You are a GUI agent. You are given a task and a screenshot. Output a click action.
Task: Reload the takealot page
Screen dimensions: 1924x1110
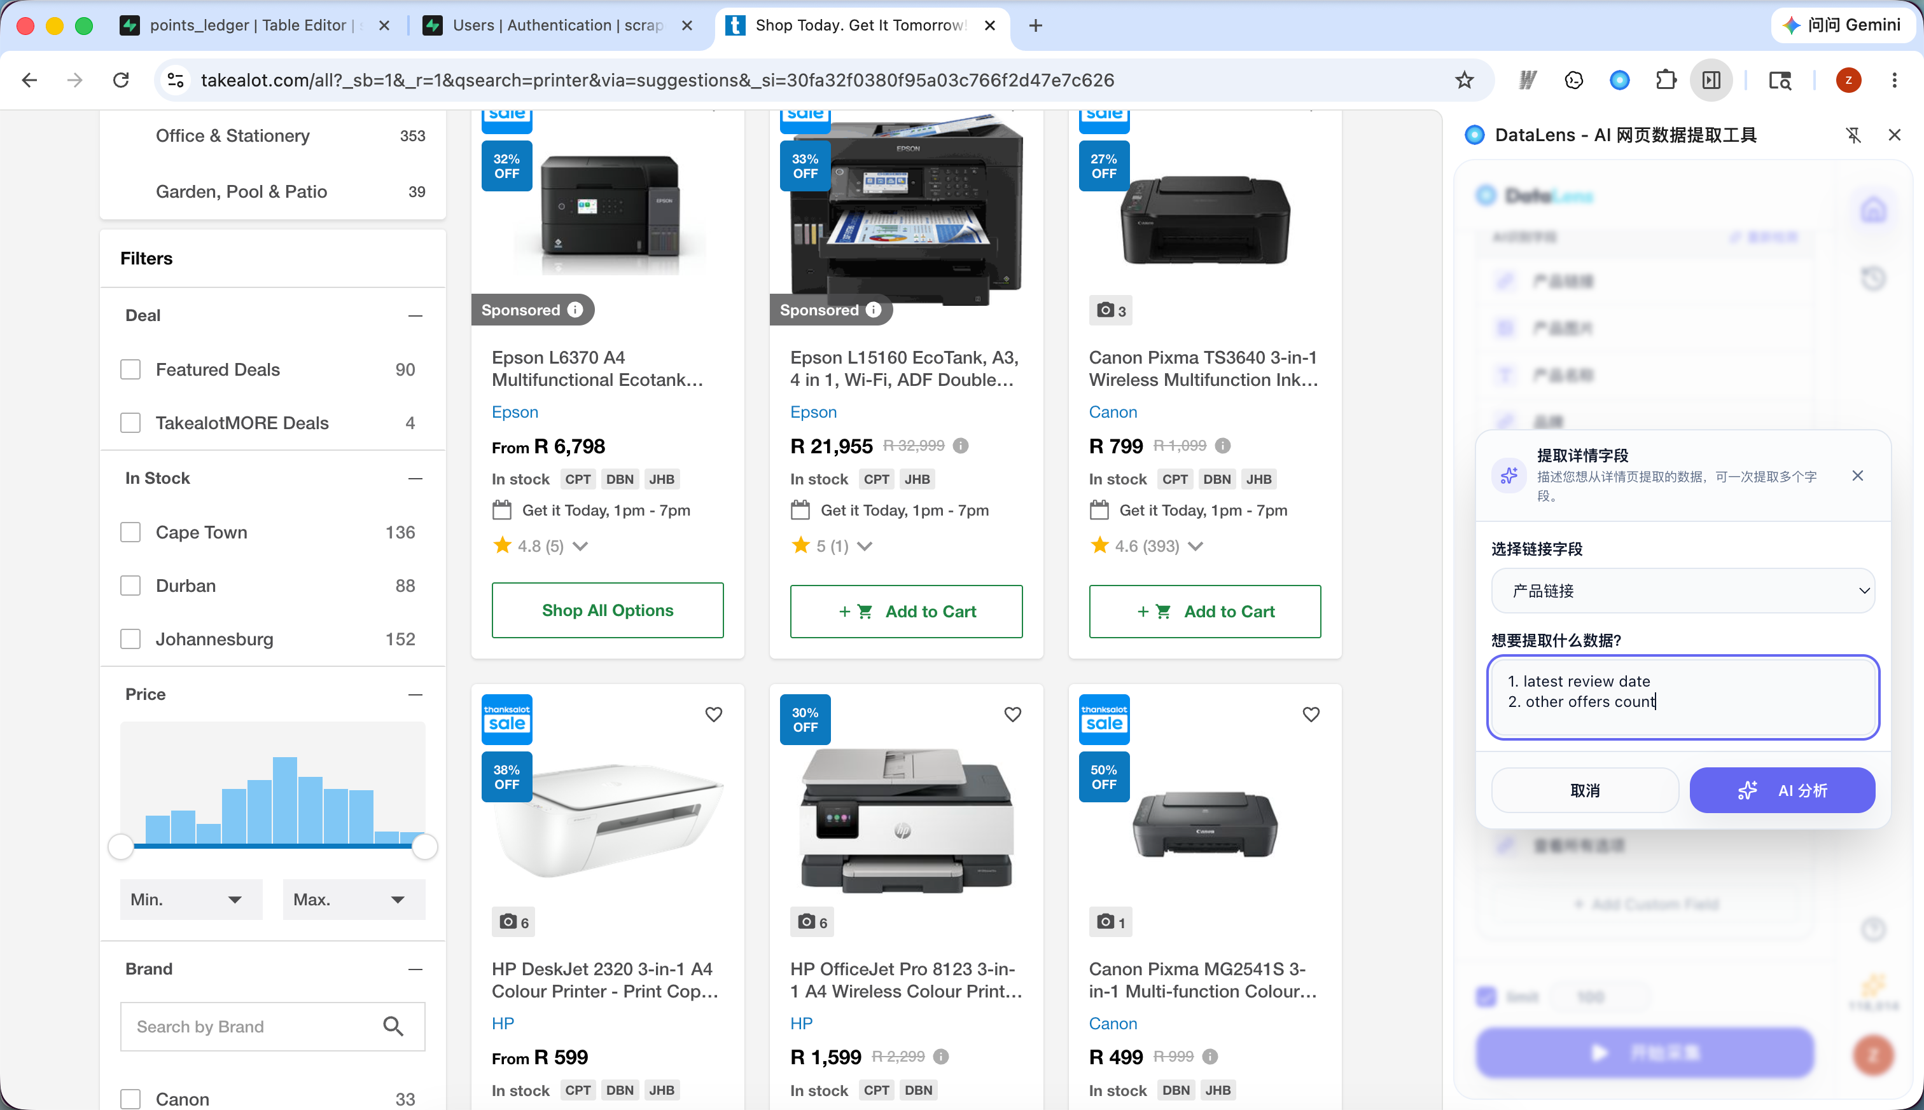click(x=120, y=80)
